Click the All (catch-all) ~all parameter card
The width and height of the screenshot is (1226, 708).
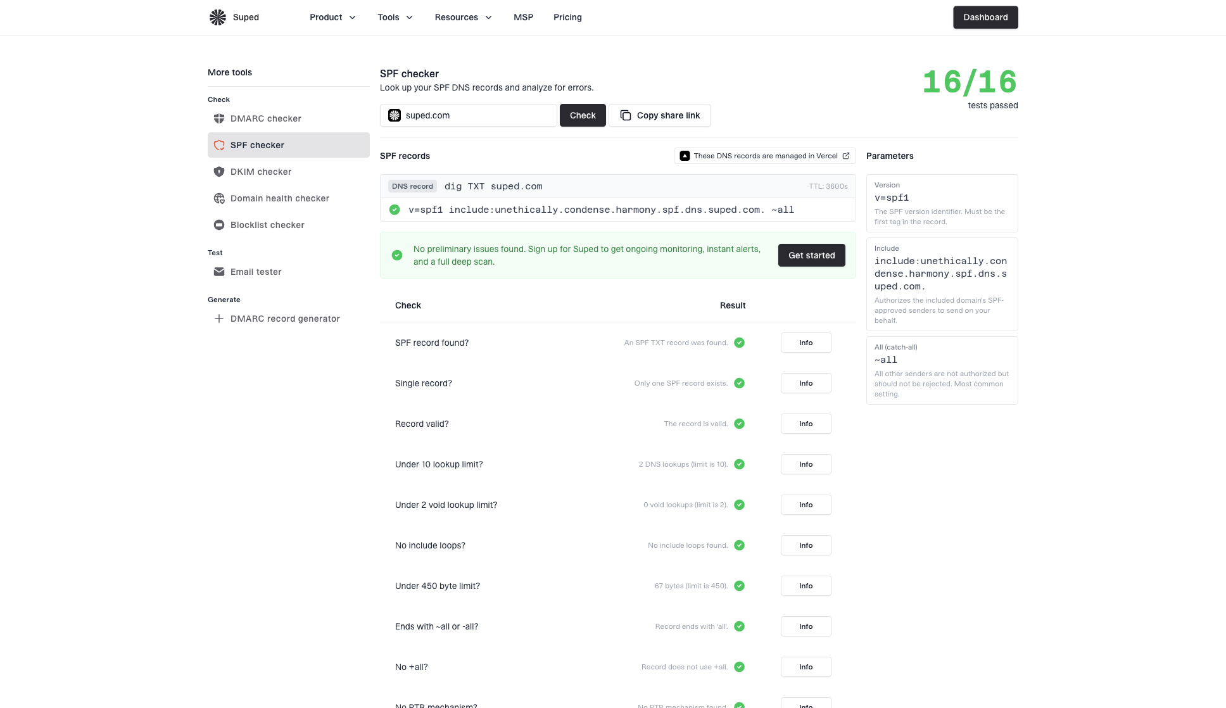[942, 370]
